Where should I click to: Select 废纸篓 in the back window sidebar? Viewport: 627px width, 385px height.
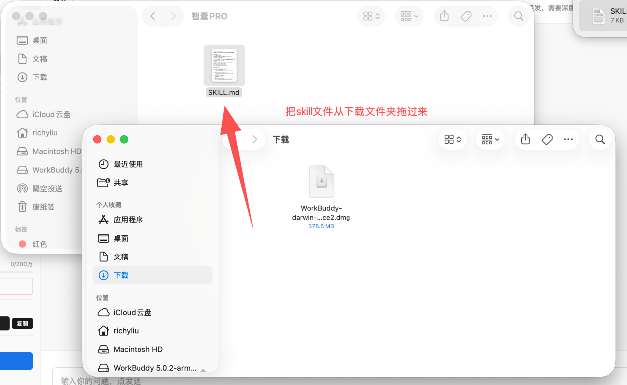pyautogui.click(x=43, y=207)
